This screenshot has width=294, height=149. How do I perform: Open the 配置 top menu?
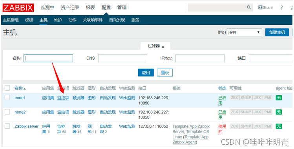point(106,8)
